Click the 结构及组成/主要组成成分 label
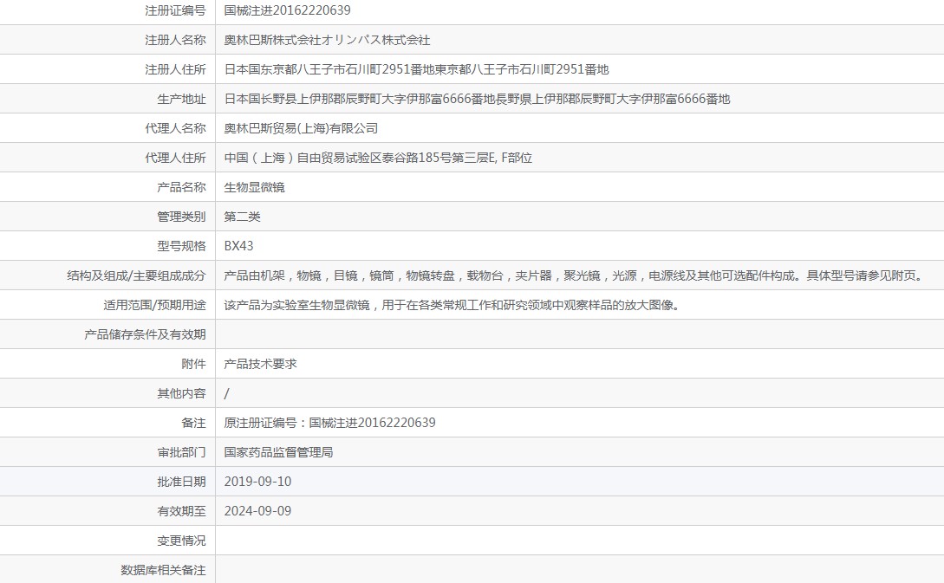Image resolution: width=944 pixels, height=583 pixels. point(136,275)
